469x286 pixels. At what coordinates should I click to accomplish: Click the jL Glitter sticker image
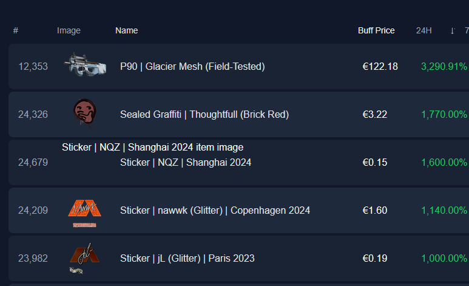pyautogui.click(x=83, y=258)
